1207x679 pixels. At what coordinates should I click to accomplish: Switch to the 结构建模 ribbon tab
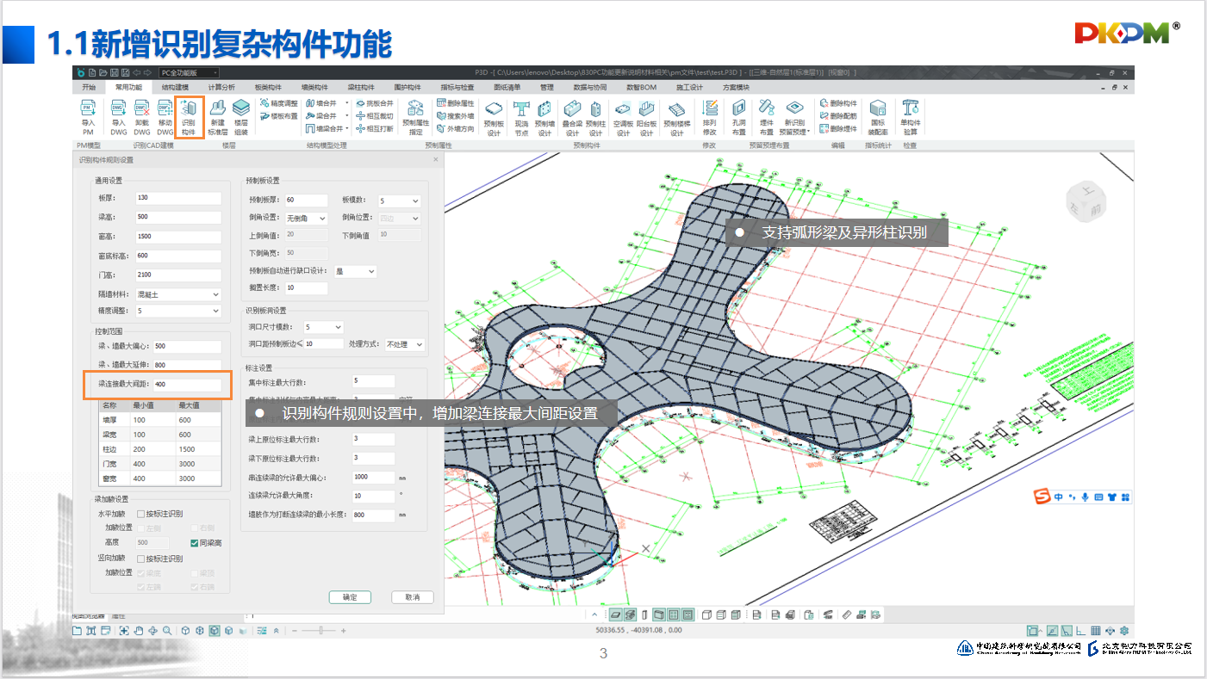pyautogui.click(x=175, y=87)
